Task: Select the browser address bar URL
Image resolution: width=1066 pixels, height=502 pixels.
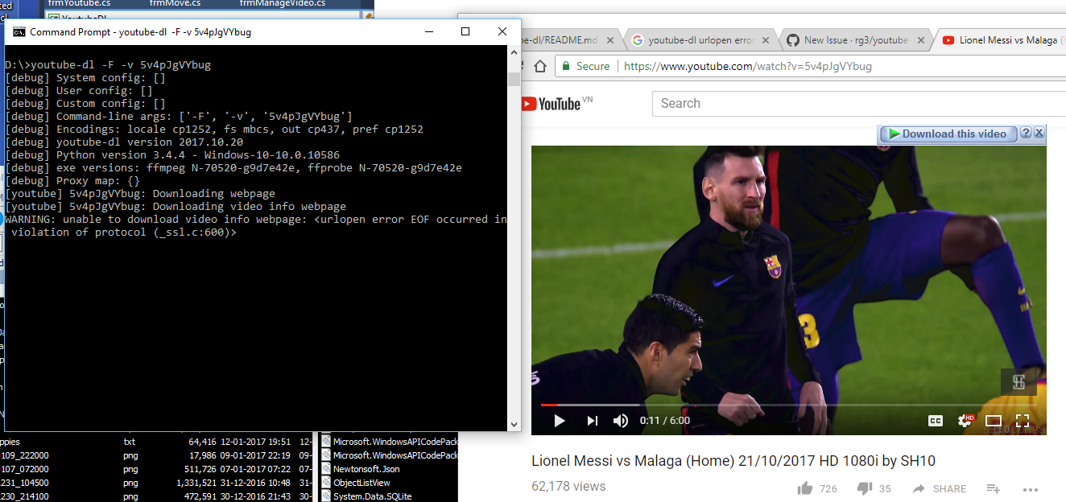Action: [748, 66]
